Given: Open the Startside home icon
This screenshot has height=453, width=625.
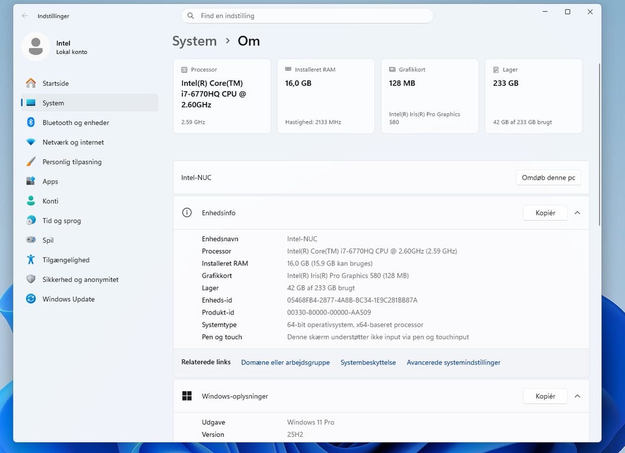Looking at the screenshot, I should 31,83.
